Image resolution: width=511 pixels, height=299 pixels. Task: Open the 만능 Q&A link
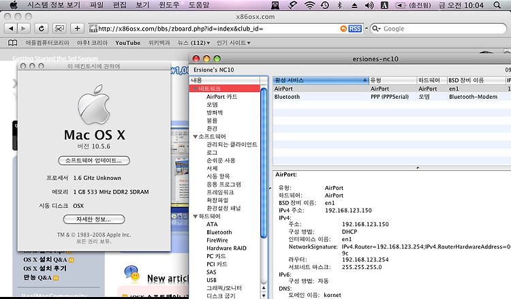pyautogui.click(x=37, y=277)
